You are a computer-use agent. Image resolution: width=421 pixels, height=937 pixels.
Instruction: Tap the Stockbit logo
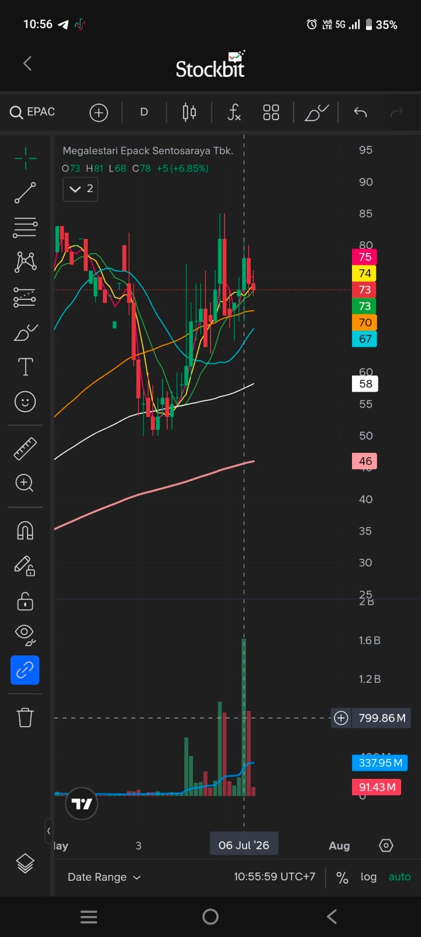point(210,64)
